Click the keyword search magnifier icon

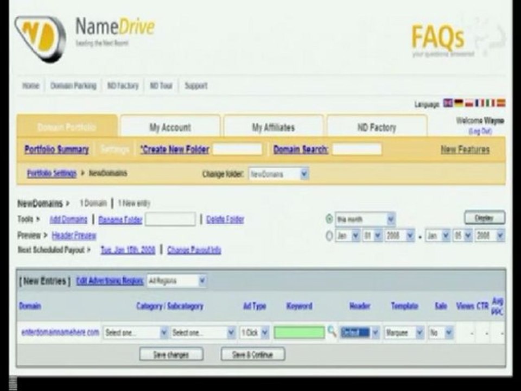(332, 331)
